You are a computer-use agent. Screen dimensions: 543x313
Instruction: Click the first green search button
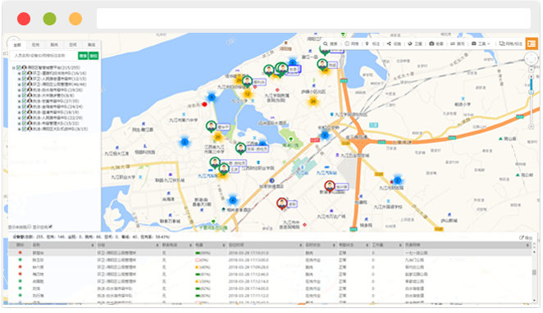[83, 56]
